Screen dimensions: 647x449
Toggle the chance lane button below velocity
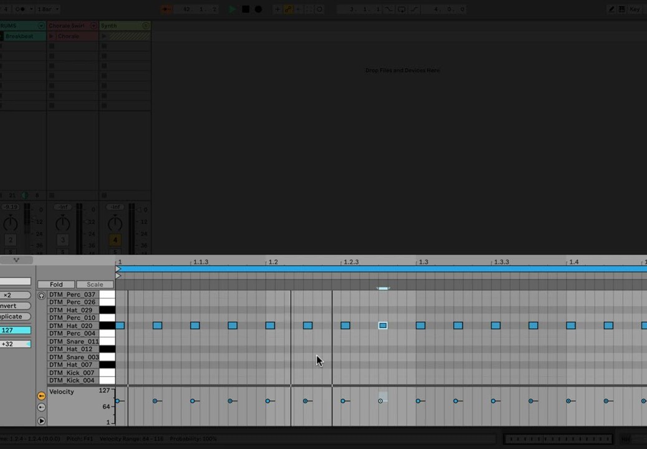(x=41, y=407)
